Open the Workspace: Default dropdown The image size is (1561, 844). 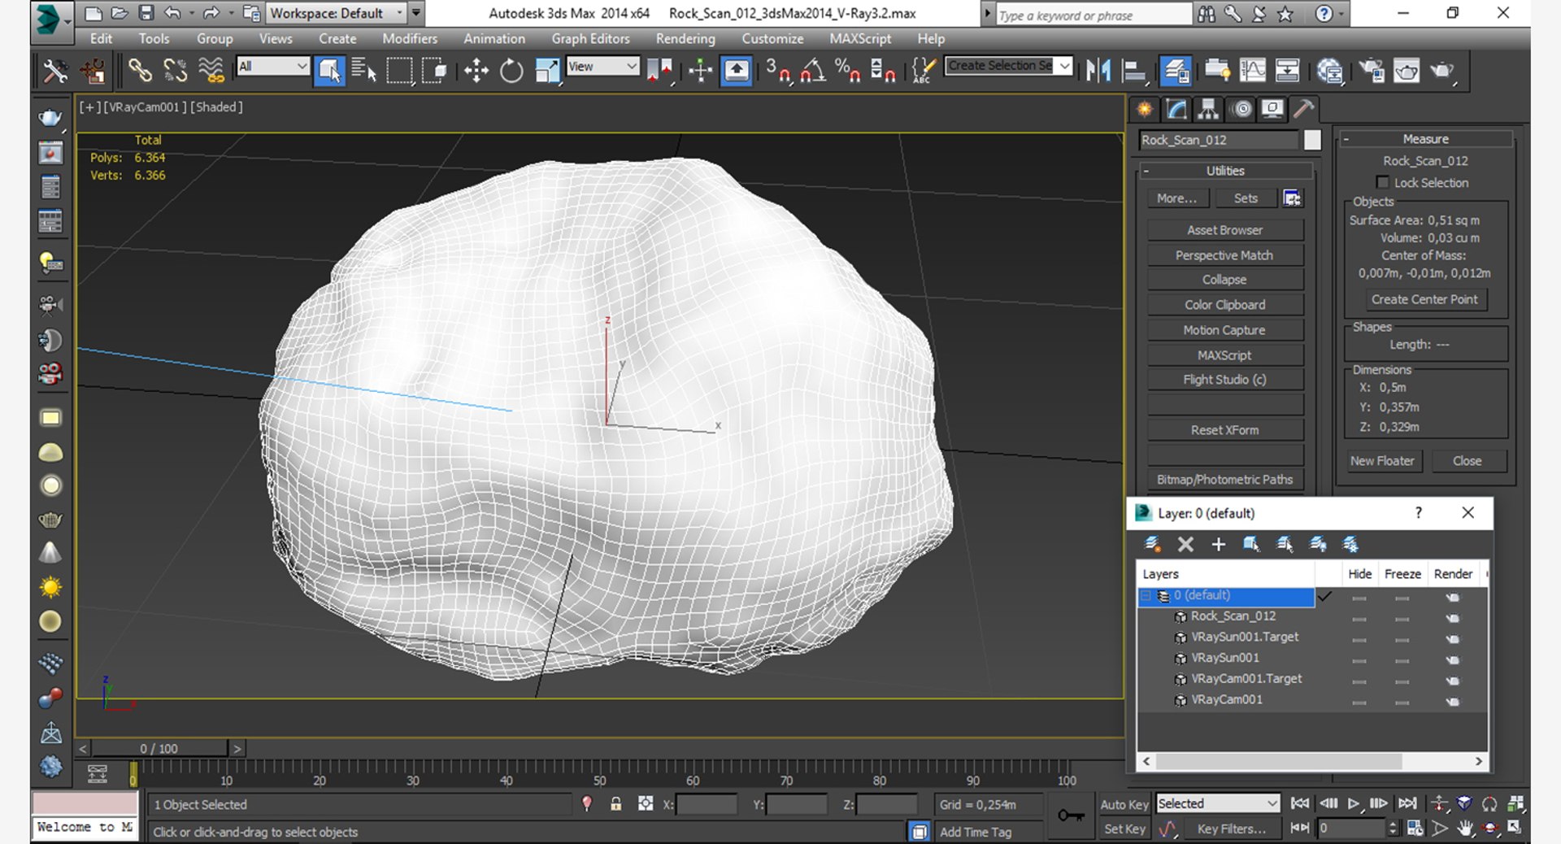click(337, 13)
